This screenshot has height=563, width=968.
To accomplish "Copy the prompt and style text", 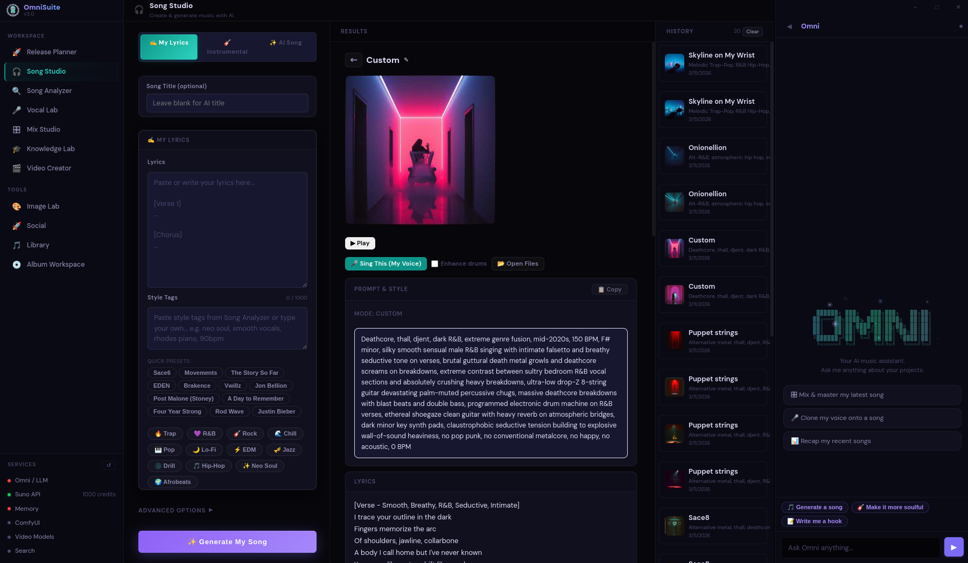I will click(609, 289).
